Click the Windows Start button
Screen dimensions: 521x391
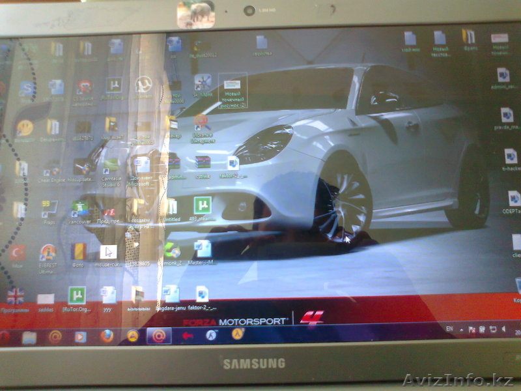[4, 337]
